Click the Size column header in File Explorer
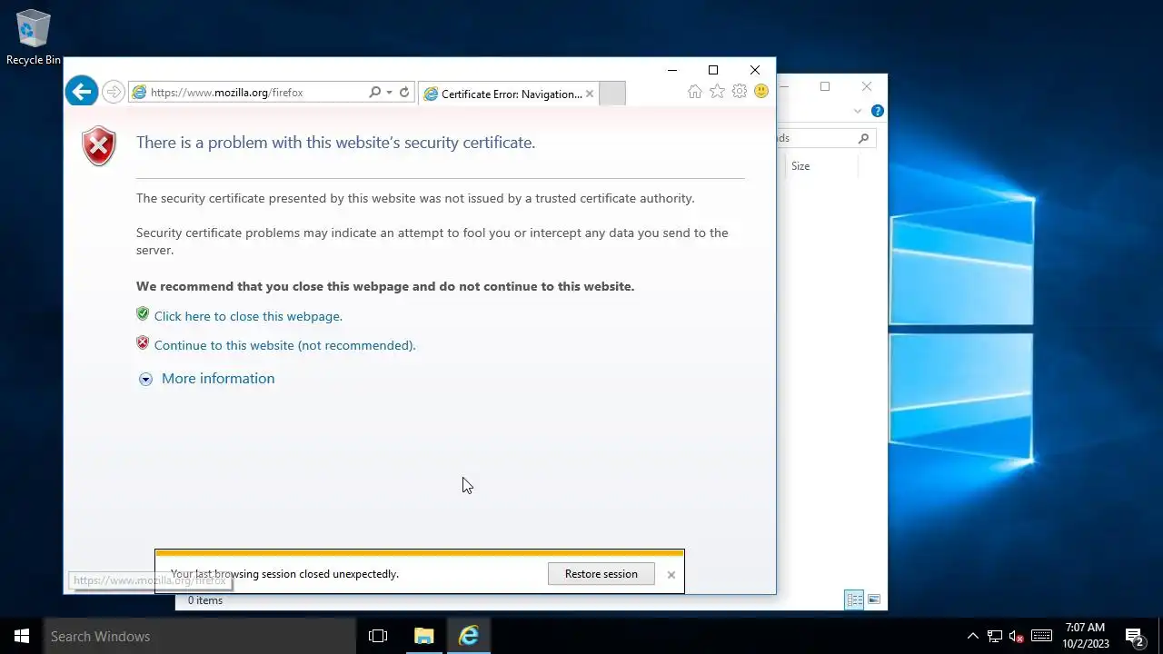The width and height of the screenshot is (1163, 654). (800, 166)
